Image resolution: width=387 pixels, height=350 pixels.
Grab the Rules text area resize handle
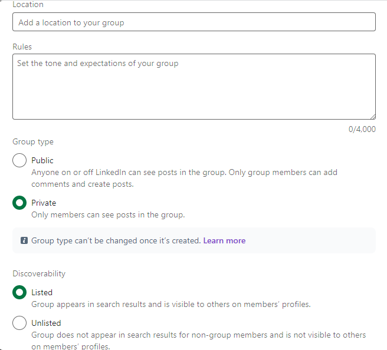(x=372, y=116)
